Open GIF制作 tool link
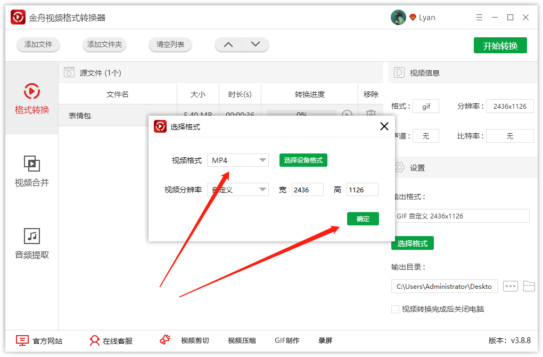 point(287,340)
